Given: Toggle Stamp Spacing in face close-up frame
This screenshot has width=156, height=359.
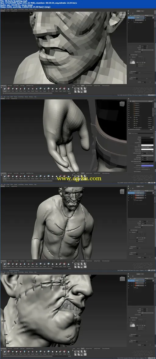Looking at the screenshot, I should (x=130, y=71).
